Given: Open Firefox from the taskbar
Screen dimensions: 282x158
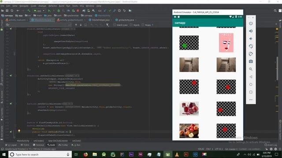Looking at the screenshot, I should click(x=85, y=154).
